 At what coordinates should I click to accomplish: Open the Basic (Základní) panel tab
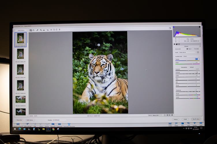click(175, 44)
